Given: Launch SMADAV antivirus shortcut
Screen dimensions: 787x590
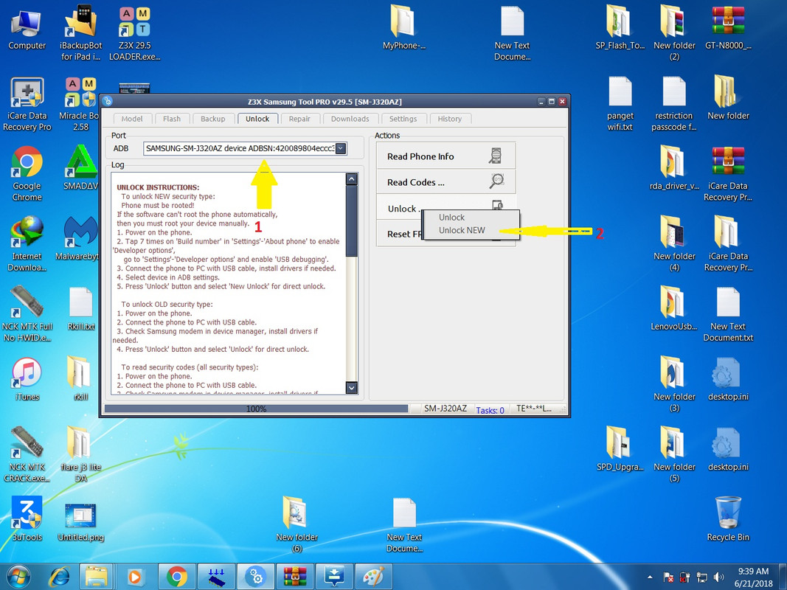Looking at the screenshot, I should pyautogui.click(x=80, y=169).
